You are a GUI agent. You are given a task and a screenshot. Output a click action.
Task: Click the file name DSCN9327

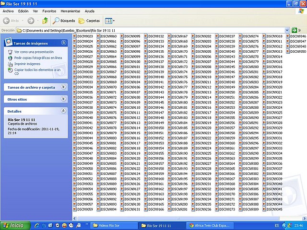click(274, 117)
